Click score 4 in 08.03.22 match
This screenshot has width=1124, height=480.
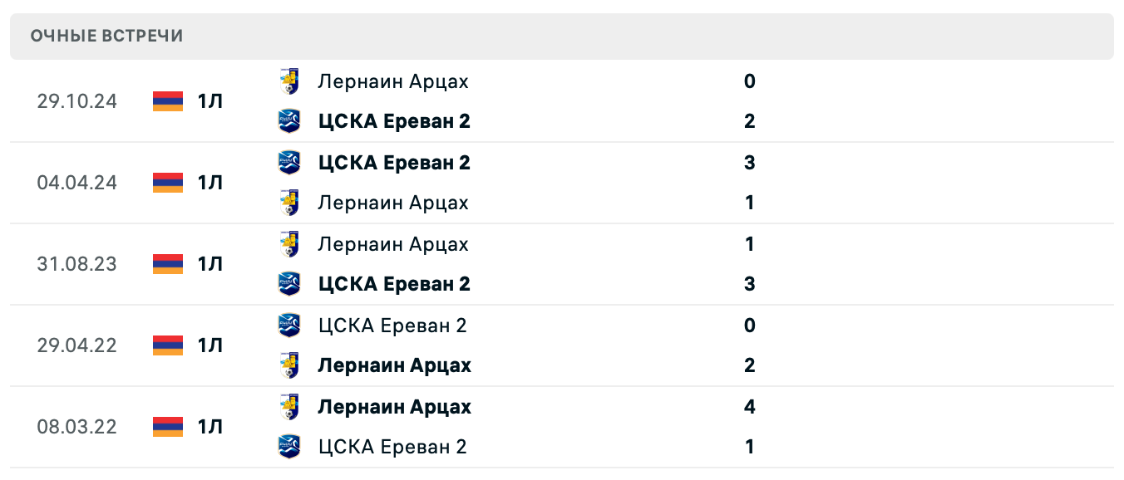(750, 407)
